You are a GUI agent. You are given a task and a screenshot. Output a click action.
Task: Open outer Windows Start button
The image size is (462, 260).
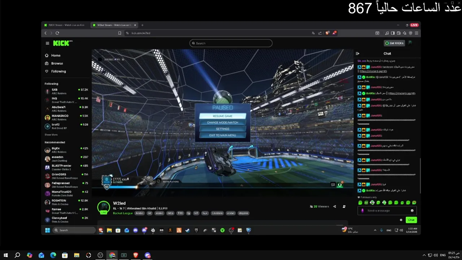coord(6,255)
